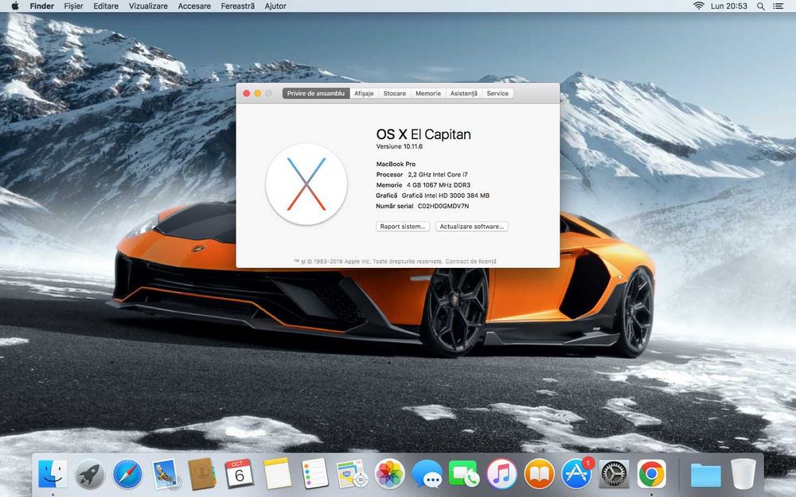Open Safari compass icon in dock
This screenshot has height=497, width=796.
point(127,475)
